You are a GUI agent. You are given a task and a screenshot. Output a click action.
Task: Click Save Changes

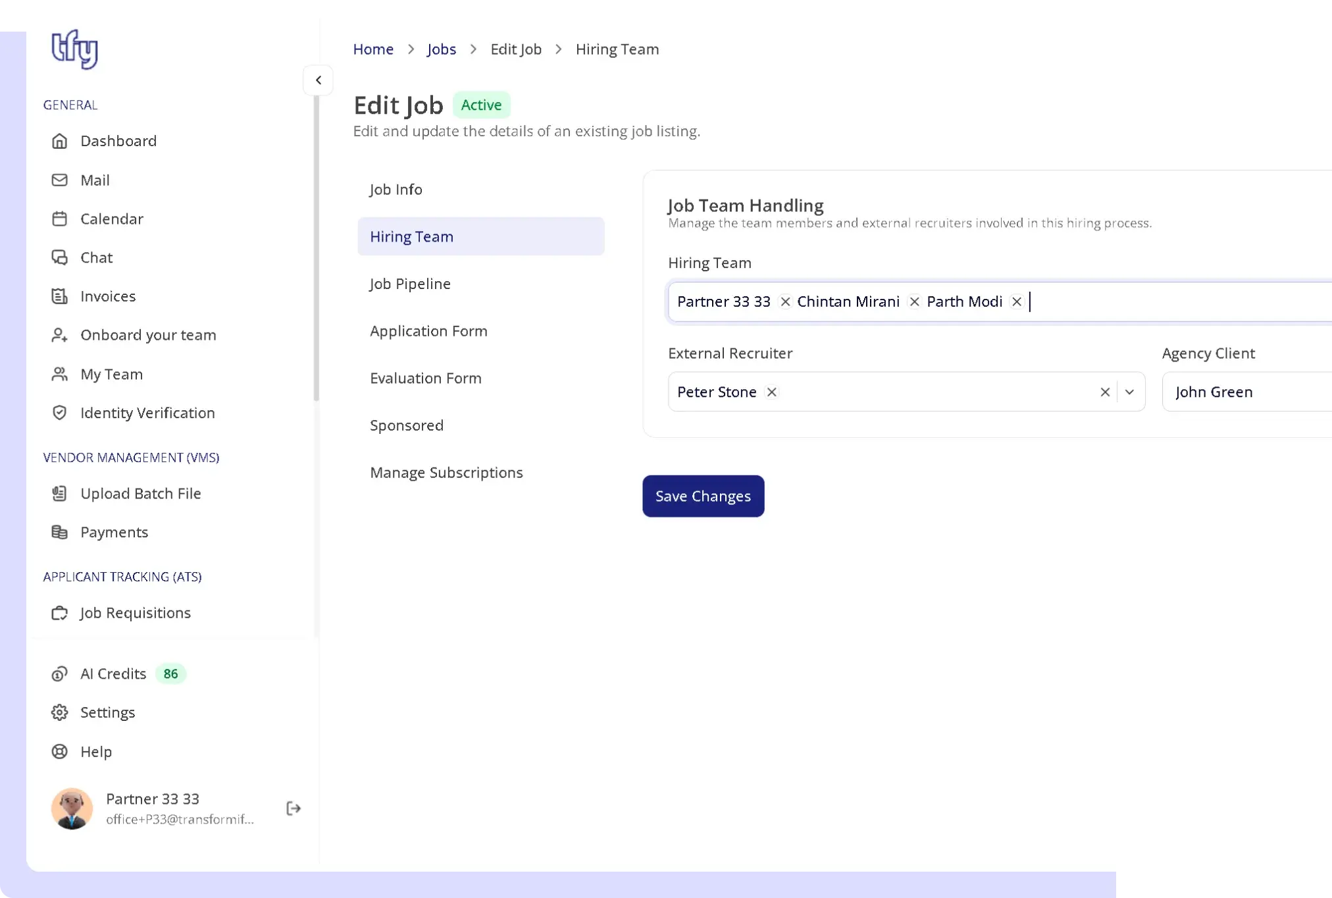tap(703, 496)
